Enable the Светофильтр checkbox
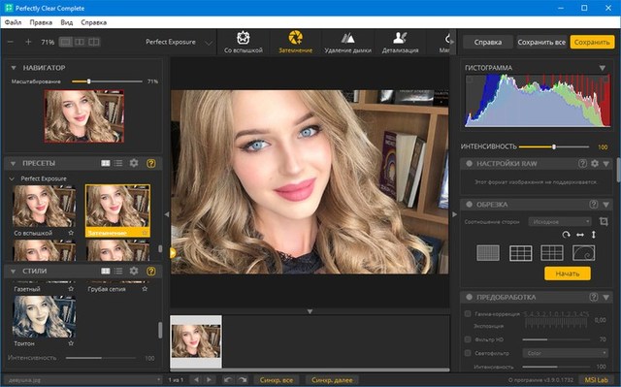Viewport: 621px width, 387px height. [x=468, y=353]
